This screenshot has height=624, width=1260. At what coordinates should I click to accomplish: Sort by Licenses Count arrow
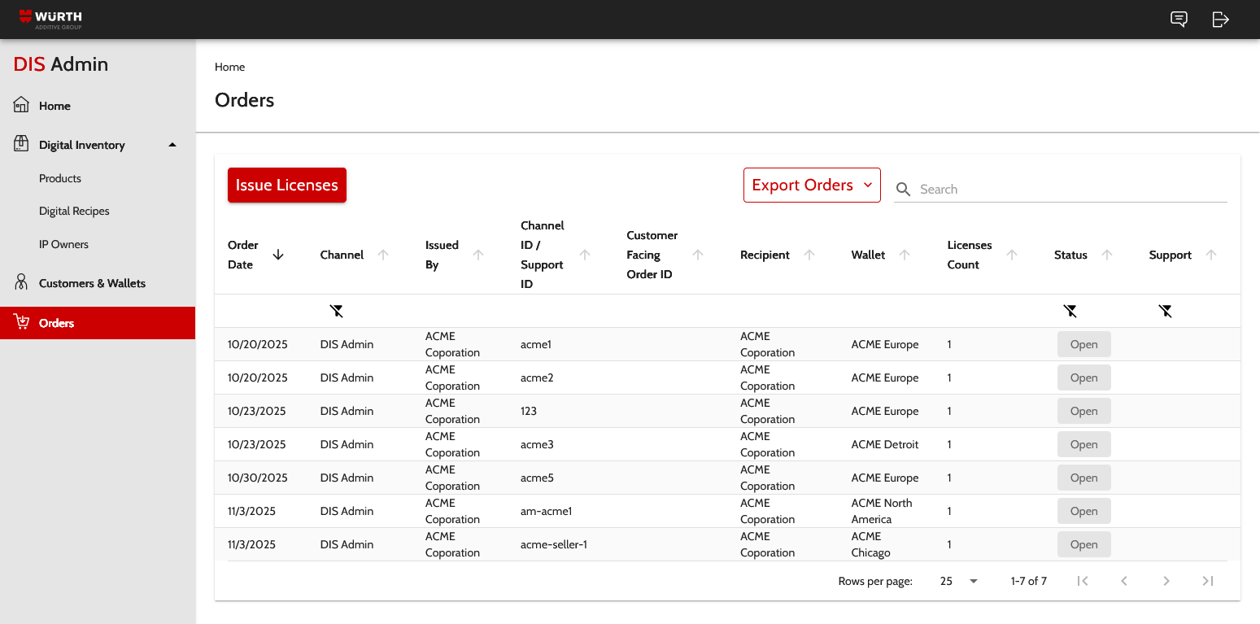point(1012,255)
